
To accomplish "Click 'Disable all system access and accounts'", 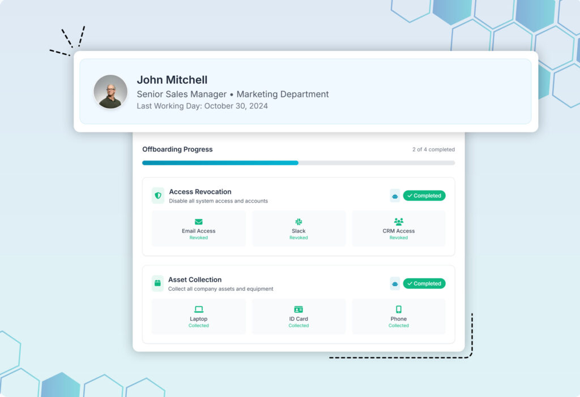I will (218, 201).
